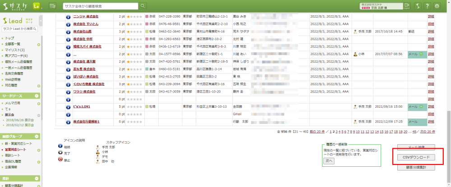Click the star rating for 株式会社山鹿
The height and width of the screenshot is (187, 451).
point(134,32)
